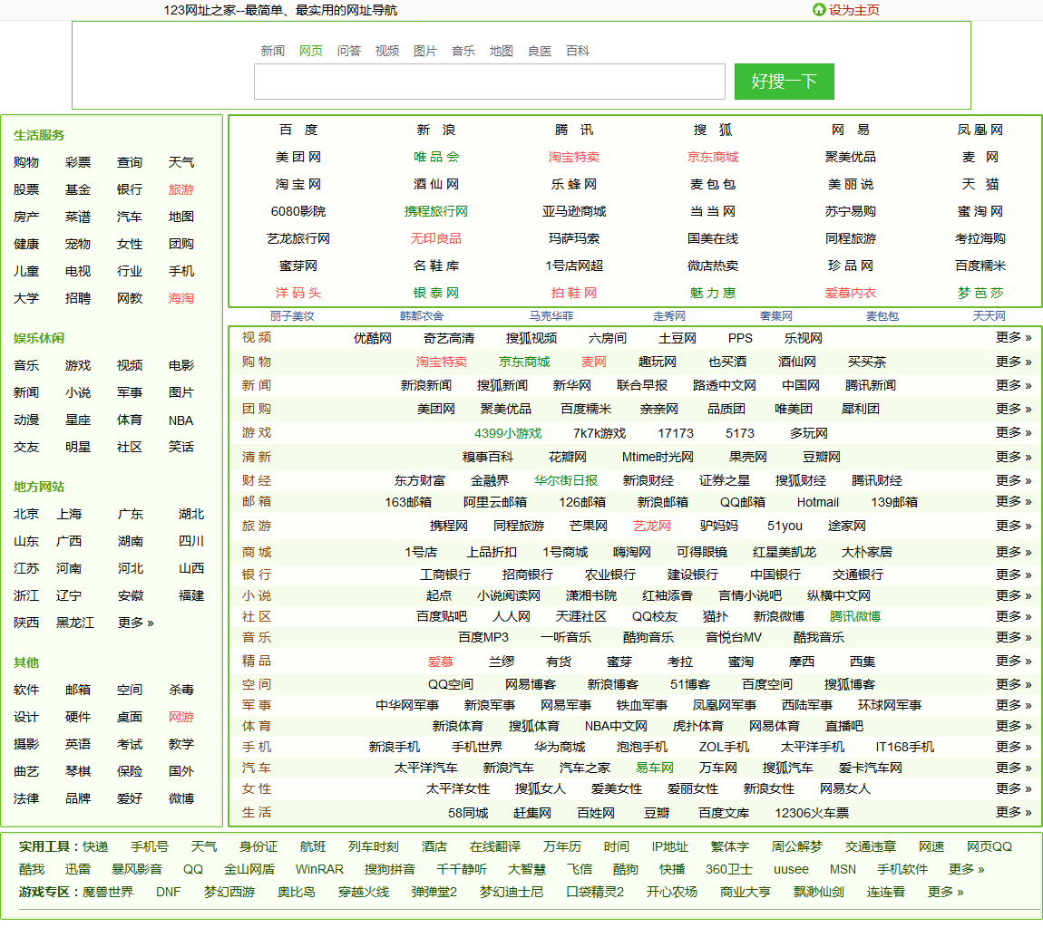Open the 无印良品 link
Screen dimensions: 1043x947
pos(436,238)
